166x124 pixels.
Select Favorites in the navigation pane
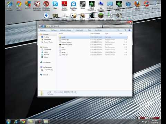(45, 34)
